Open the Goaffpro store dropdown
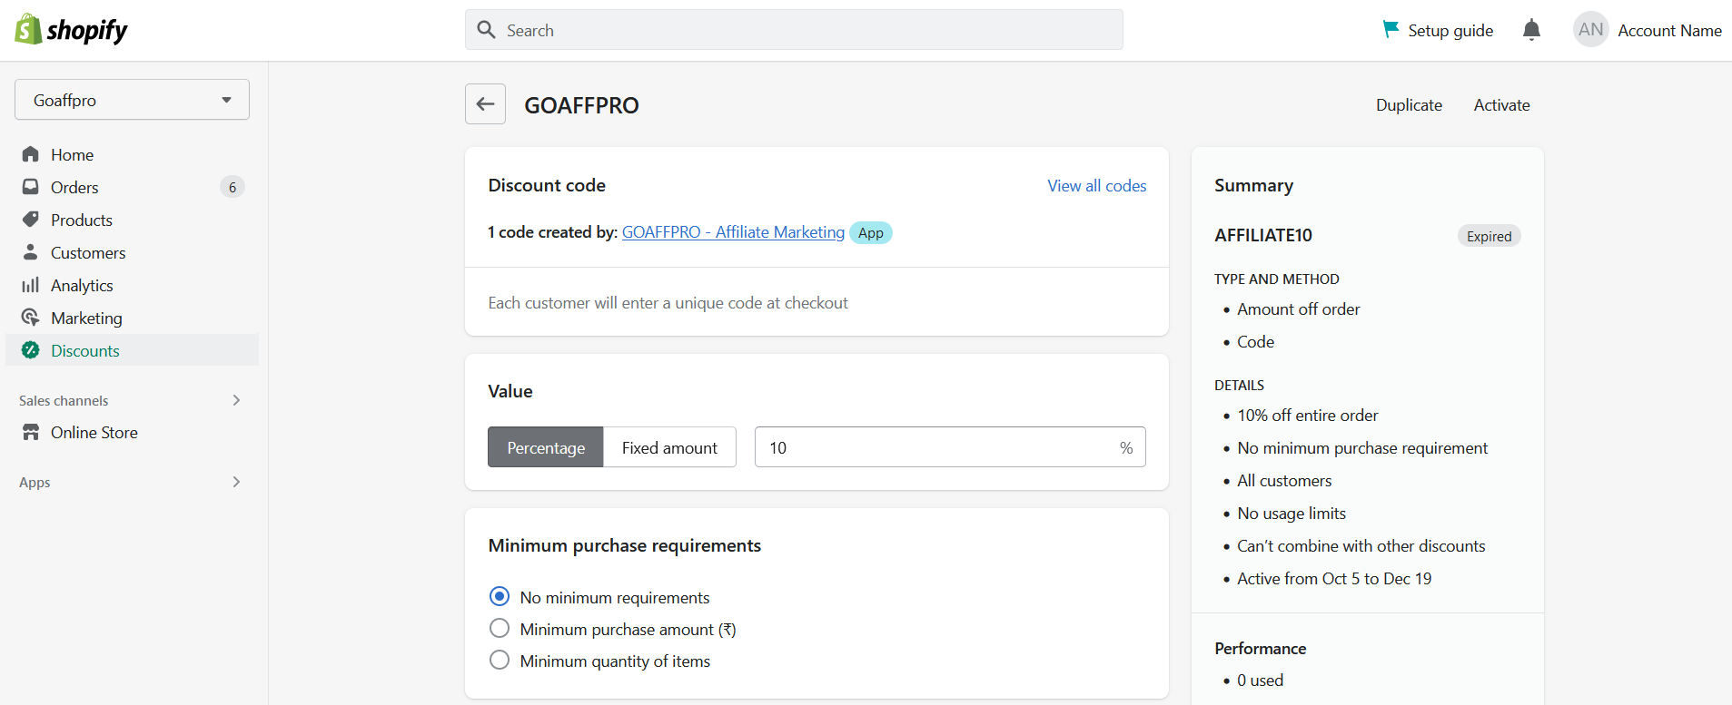The image size is (1732, 705). (x=132, y=100)
